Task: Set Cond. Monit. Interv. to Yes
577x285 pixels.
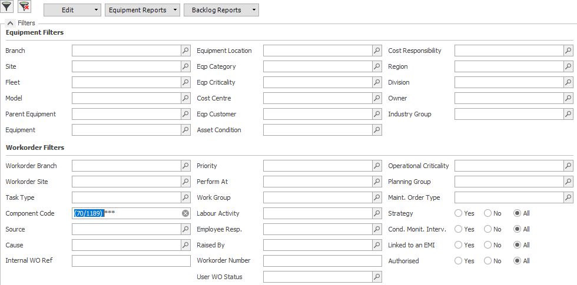Action: point(459,229)
